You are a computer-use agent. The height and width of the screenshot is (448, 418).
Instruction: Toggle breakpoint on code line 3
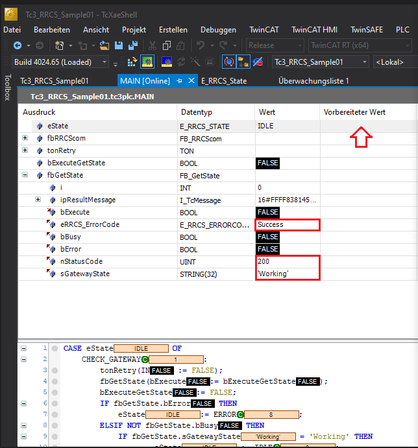click(x=55, y=371)
